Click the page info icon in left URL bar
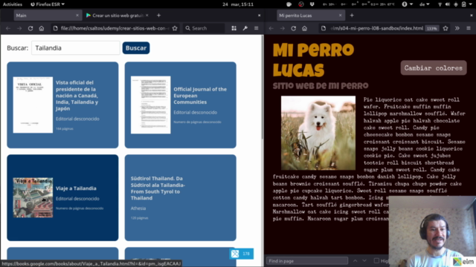 (x=55, y=28)
